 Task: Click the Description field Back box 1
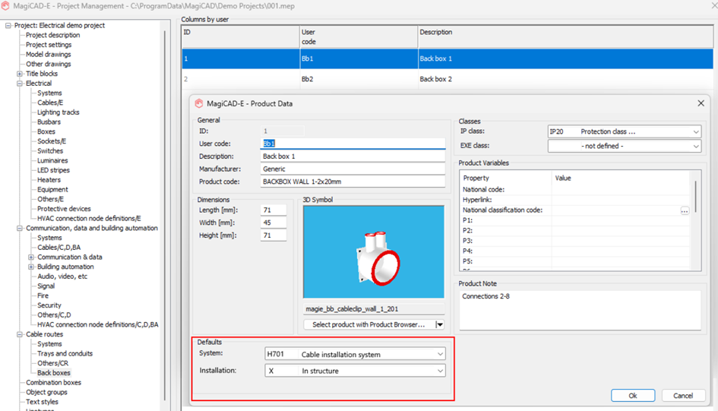point(353,156)
